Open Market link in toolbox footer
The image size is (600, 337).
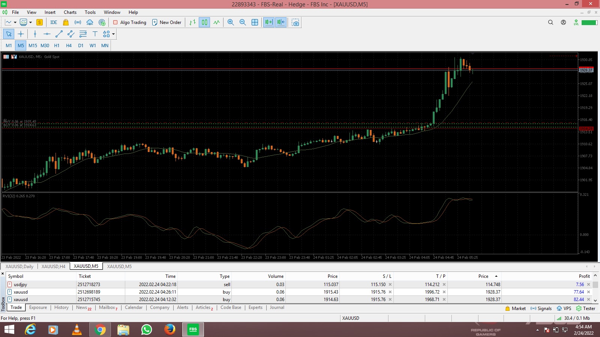coord(516,309)
